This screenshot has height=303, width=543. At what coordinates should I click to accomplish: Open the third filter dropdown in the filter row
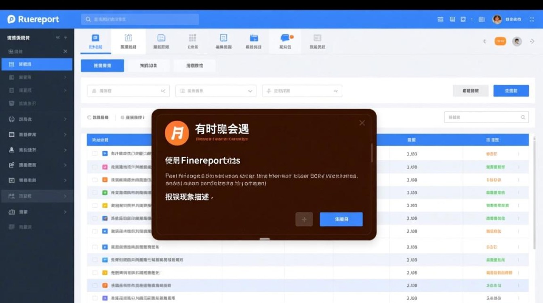[x=302, y=91]
